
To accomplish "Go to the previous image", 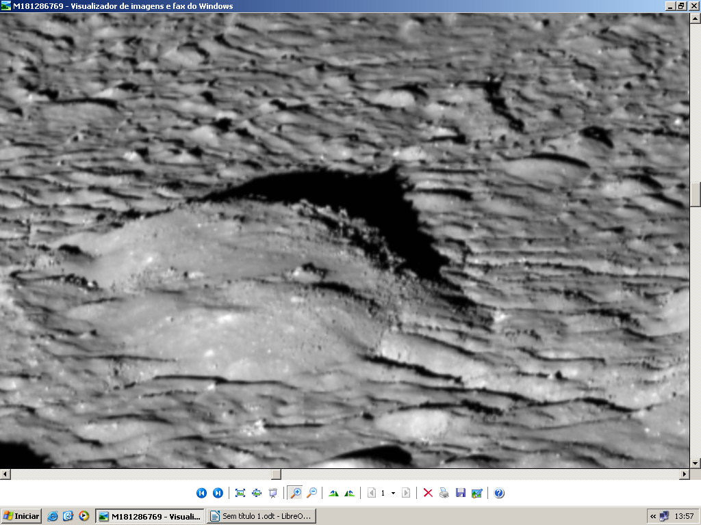I will (x=201, y=493).
